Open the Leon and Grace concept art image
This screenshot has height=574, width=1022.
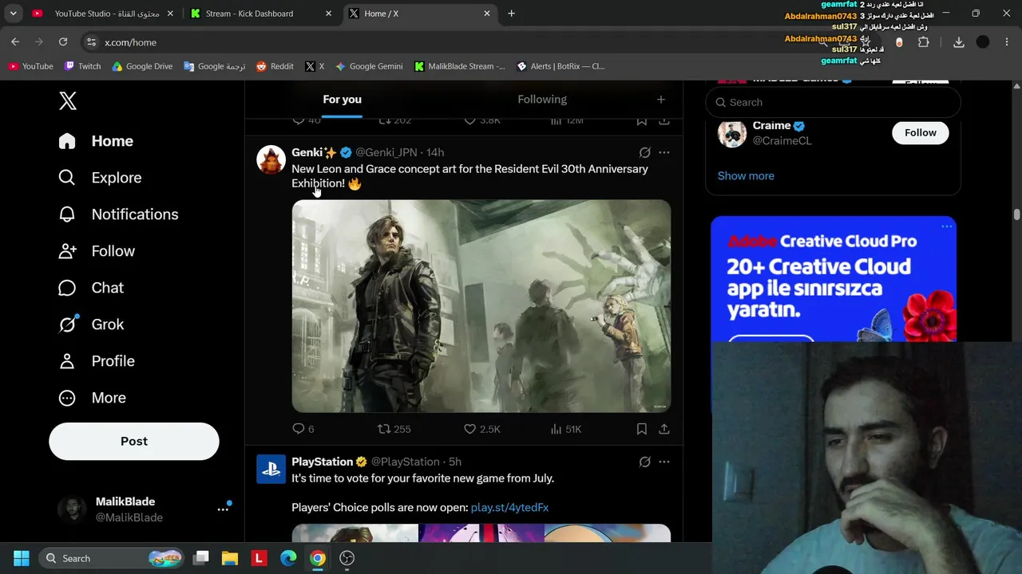click(481, 306)
